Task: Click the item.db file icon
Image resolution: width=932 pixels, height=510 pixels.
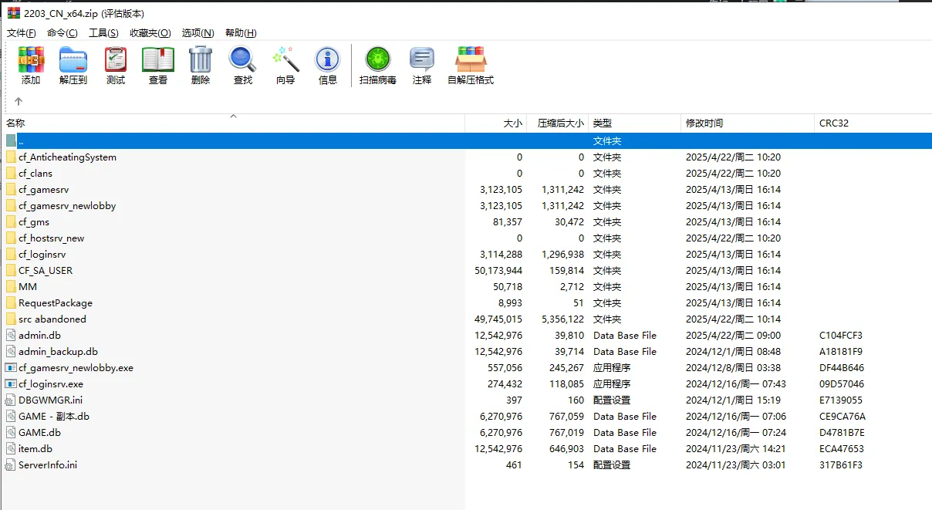Action: point(11,448)
